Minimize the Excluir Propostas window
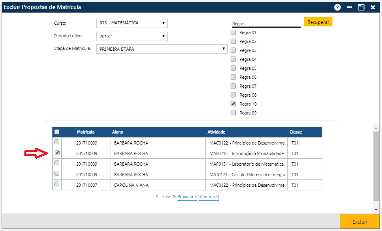The image size is (382, 231). [349, 7]
